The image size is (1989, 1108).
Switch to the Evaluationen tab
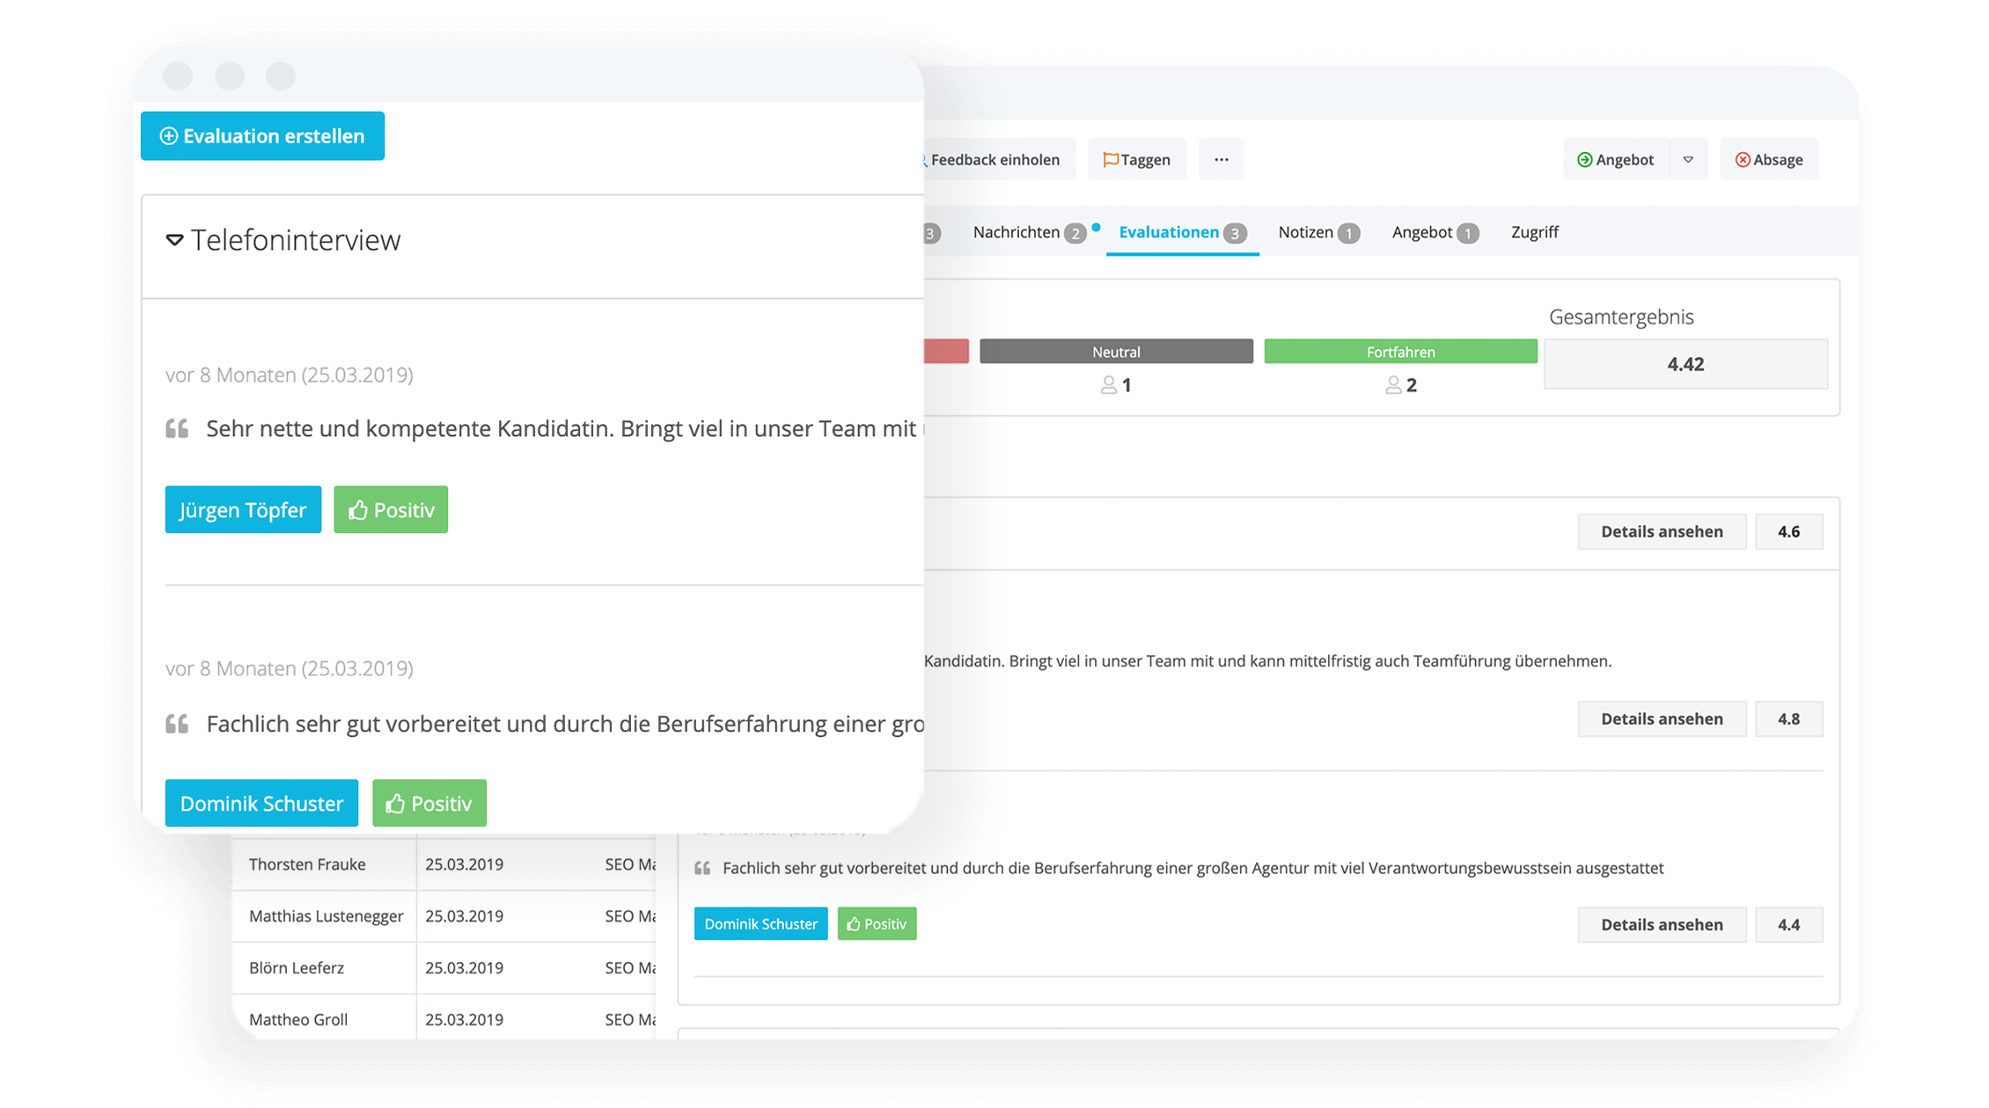tap(1182, 232)
